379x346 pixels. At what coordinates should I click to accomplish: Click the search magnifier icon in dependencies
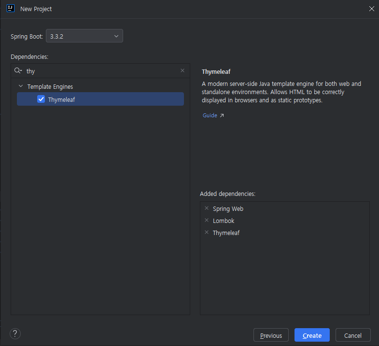coord(18,70)
